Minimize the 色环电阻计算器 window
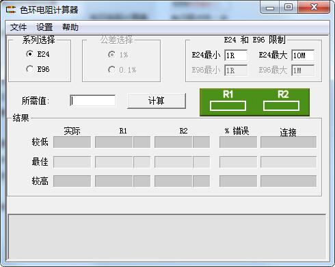335x267 pixels. (x=270, y=8)
